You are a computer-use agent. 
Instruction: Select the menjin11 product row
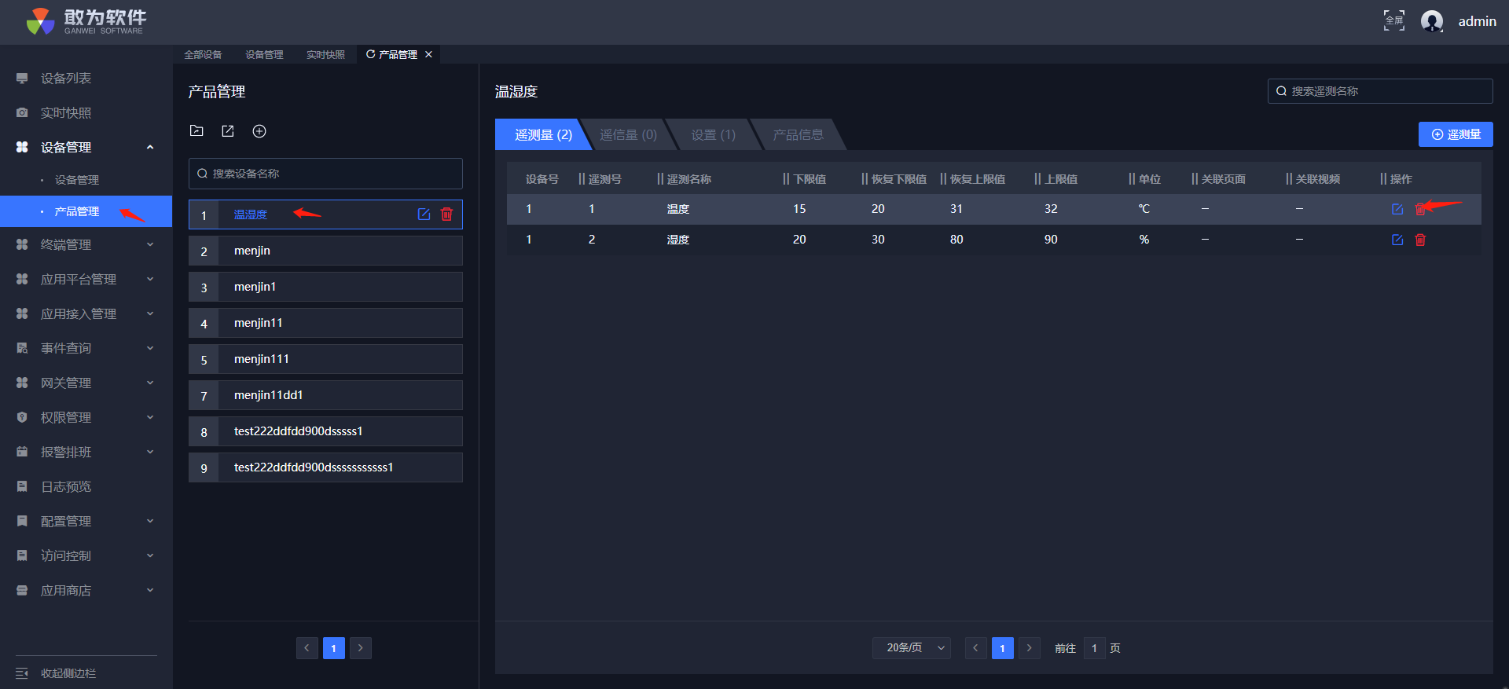click(x=325, y=323)
